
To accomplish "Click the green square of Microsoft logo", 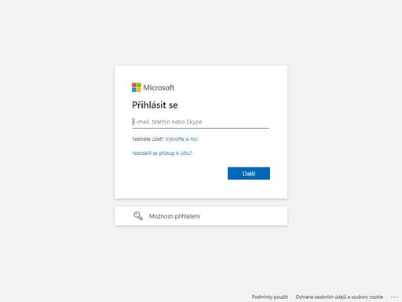I will 139,85.
